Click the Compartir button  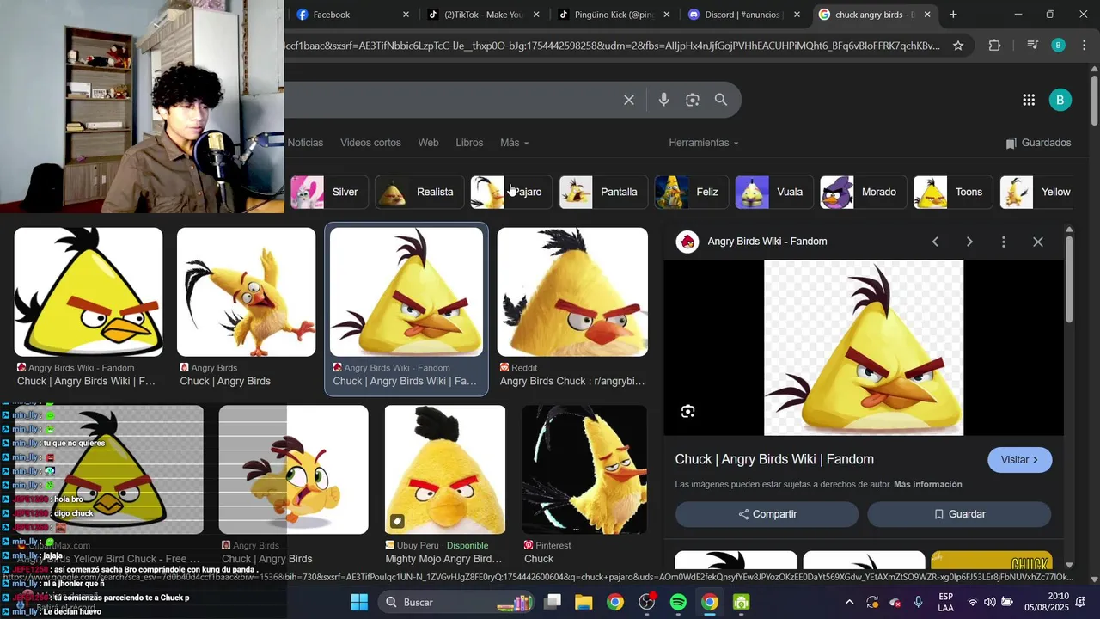(x=767, y=514)
